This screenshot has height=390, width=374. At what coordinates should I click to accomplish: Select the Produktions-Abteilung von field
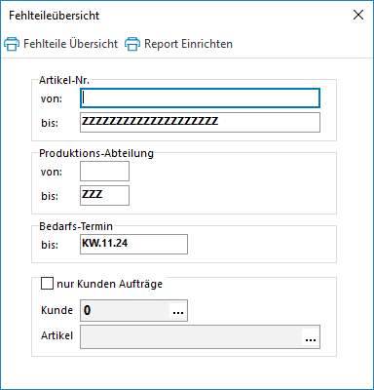(x=104, y=172)
